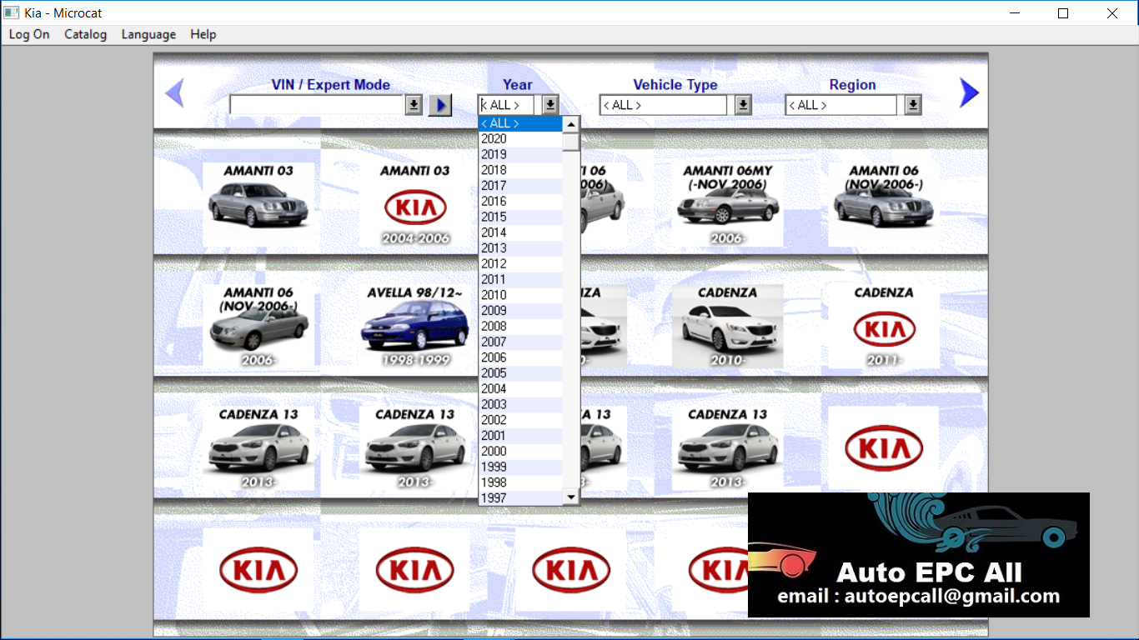Open the AMANTI 03 car photo thumbnail
This screenshot has height=640, width=1139.
click(258, 204)
